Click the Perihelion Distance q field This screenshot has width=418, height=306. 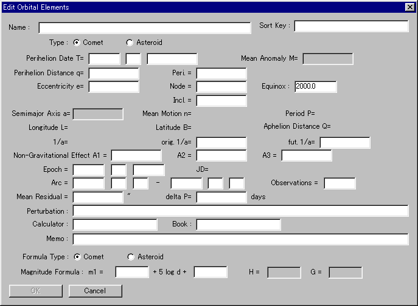(114, 73)
